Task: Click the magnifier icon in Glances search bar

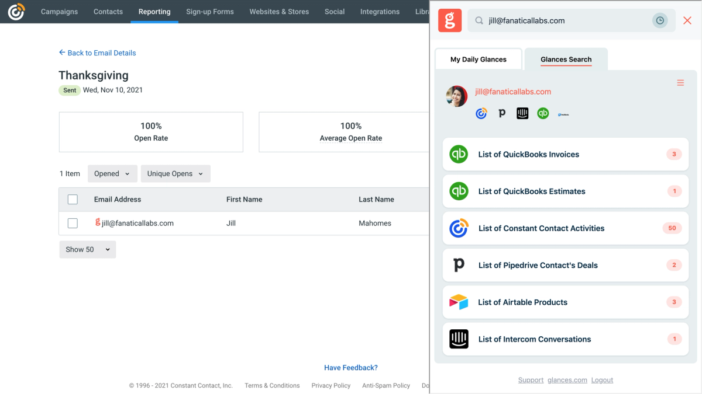Action: (479, 20)
